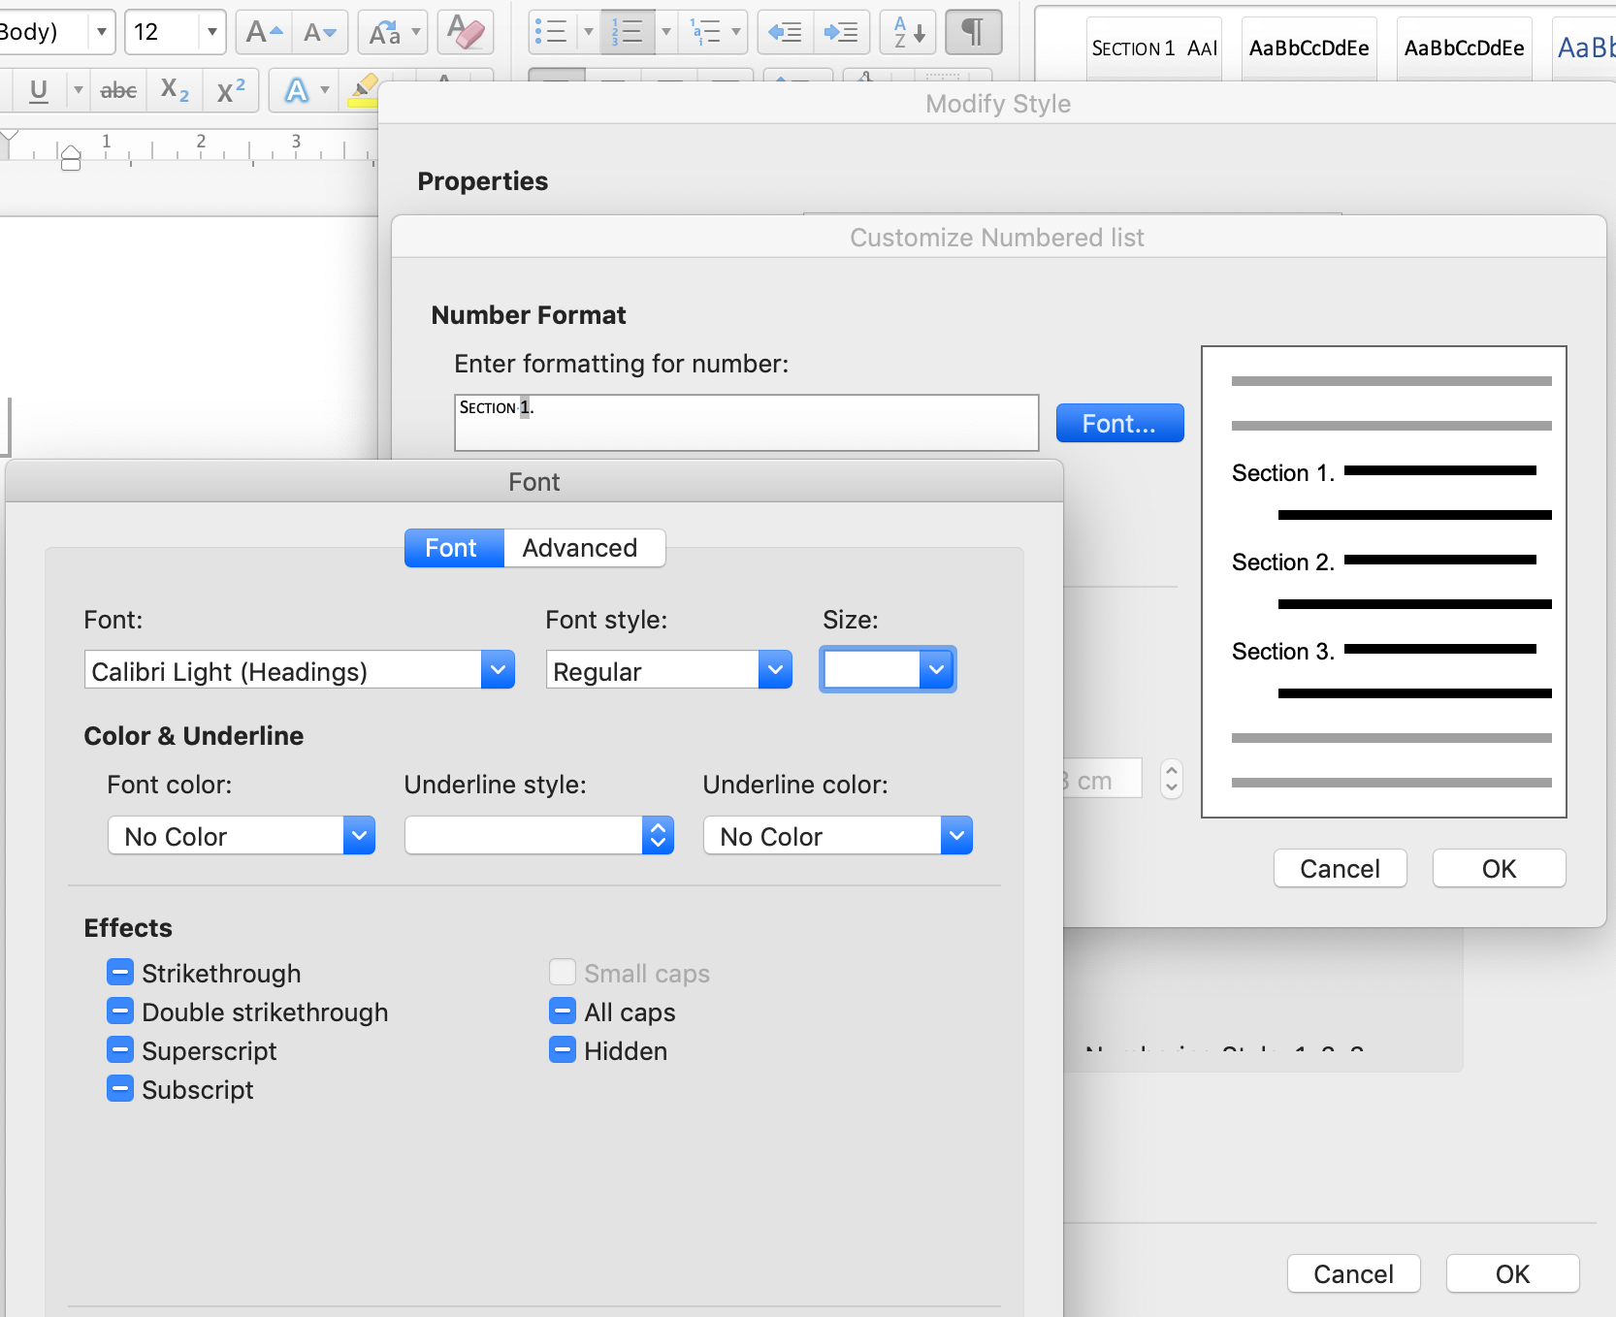The height and width of the screenshot is (1317, 1616).
Task: Open the Font color dropdown
Action: [359, 835]
